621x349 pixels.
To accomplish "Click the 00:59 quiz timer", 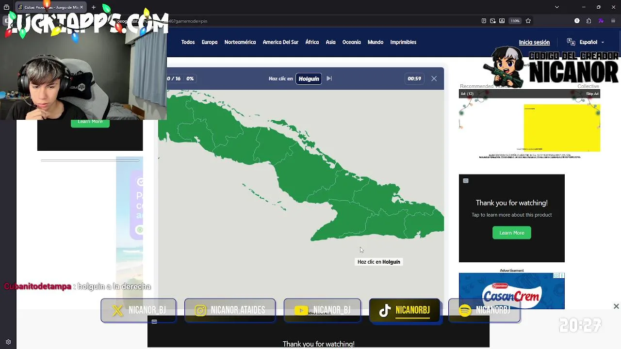I will 414,79.
